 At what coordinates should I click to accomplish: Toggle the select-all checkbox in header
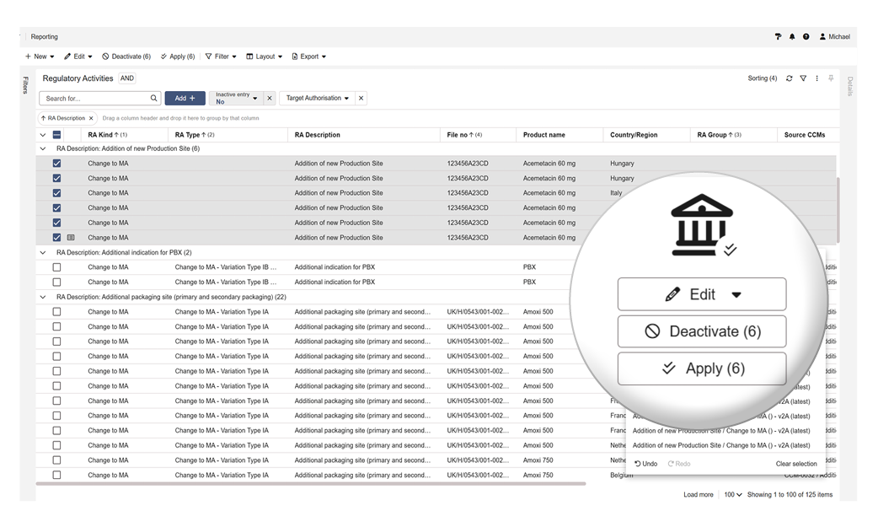click(x=57, y=135)
